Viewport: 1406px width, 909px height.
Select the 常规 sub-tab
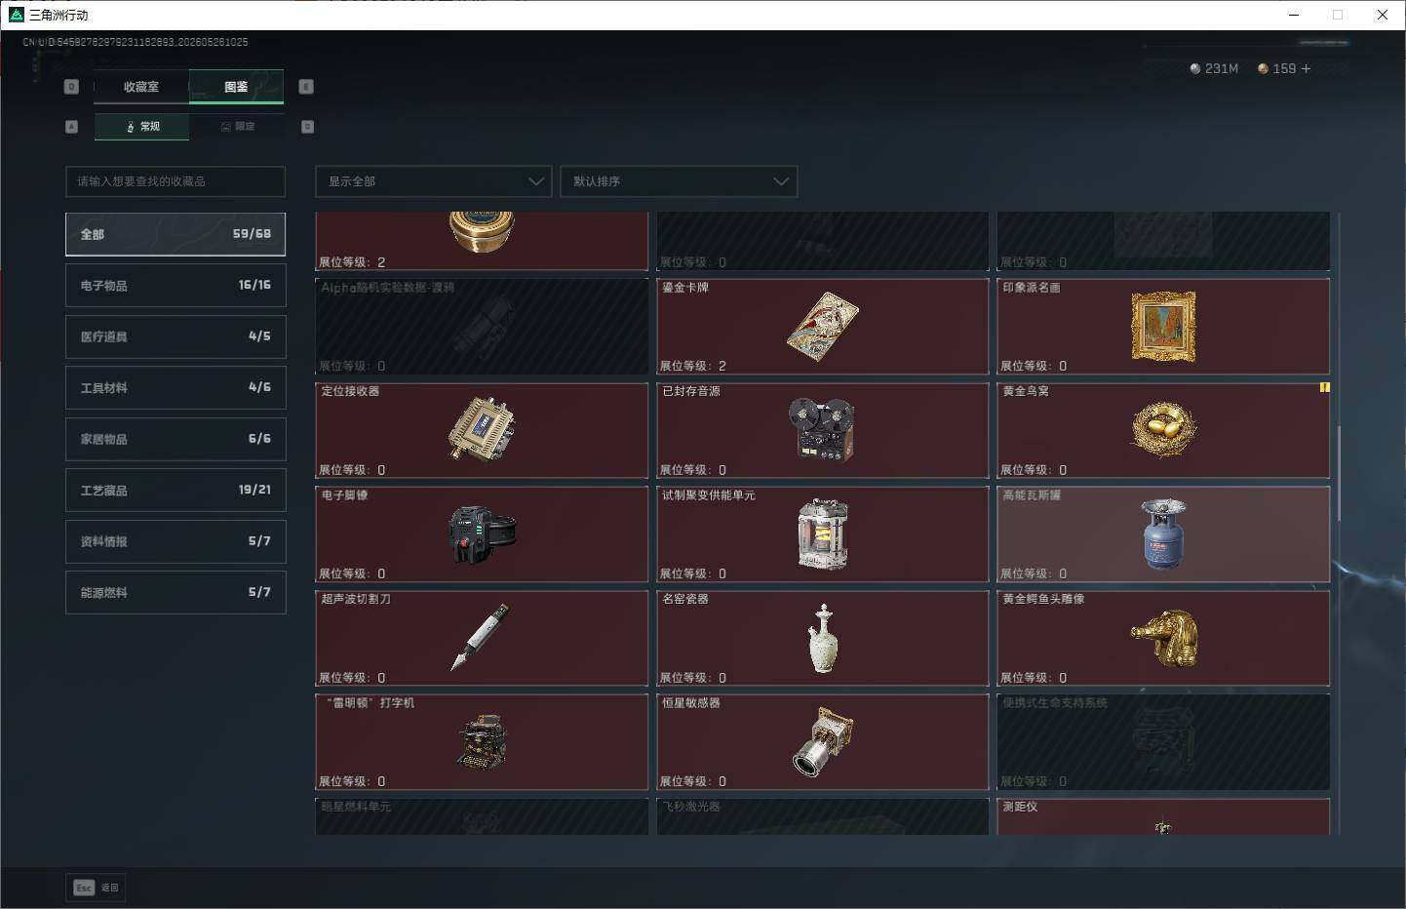click(141, 127)
